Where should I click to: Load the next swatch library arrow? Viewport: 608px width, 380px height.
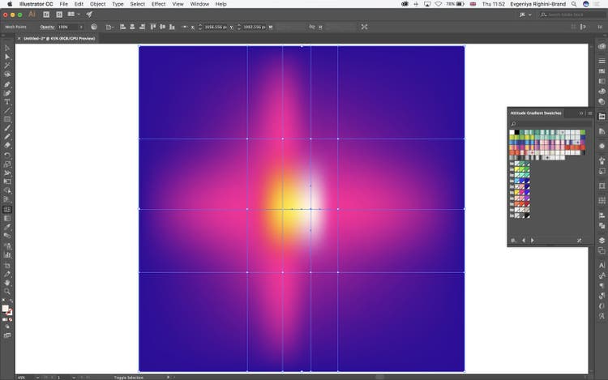click(532, 241)
